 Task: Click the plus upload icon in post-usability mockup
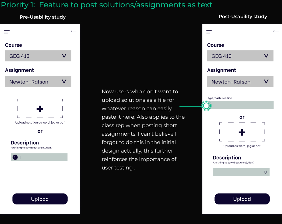click(242, 132)
